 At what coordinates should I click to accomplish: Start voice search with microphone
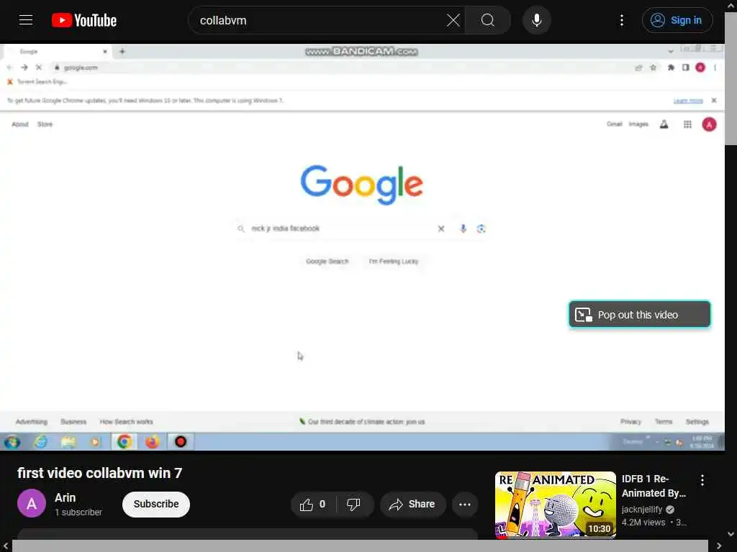click(537, 20)
